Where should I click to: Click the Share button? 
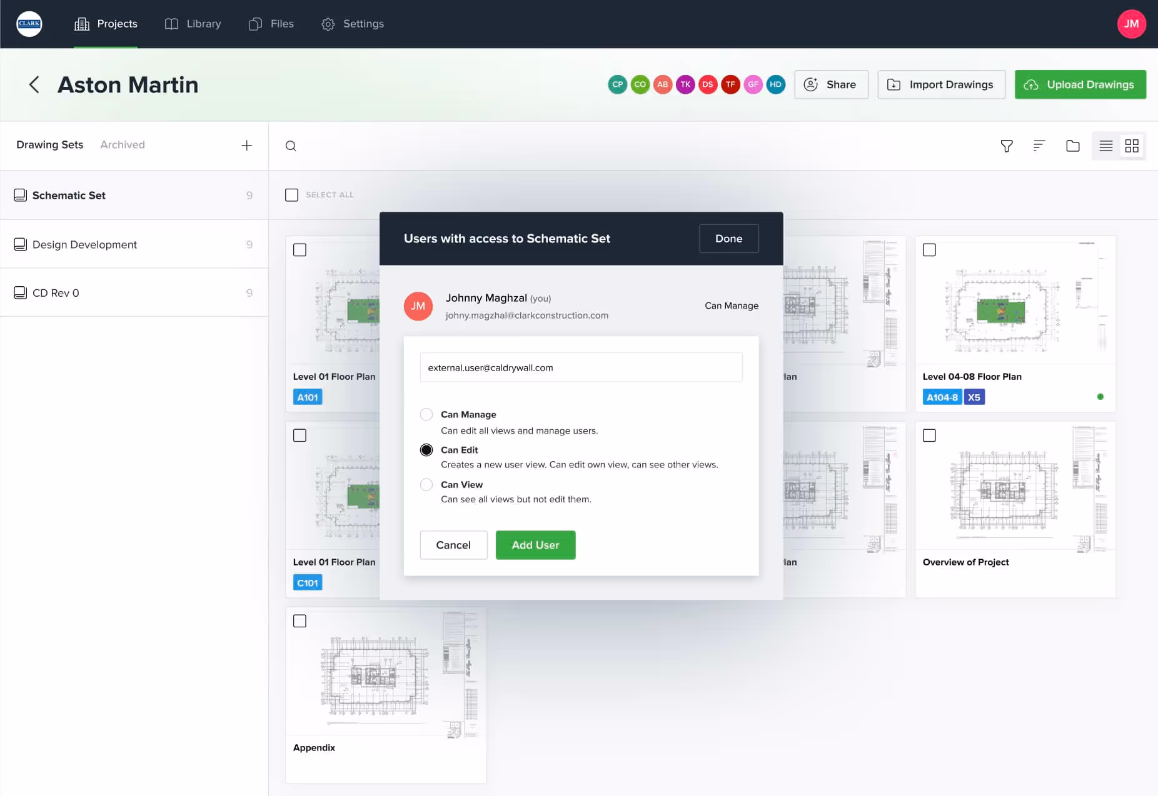click(x=831, y=84)
